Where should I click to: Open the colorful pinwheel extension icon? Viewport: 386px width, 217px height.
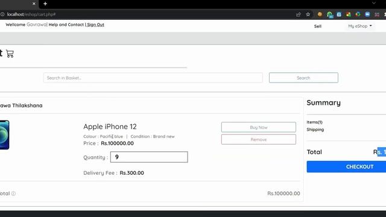358,14
